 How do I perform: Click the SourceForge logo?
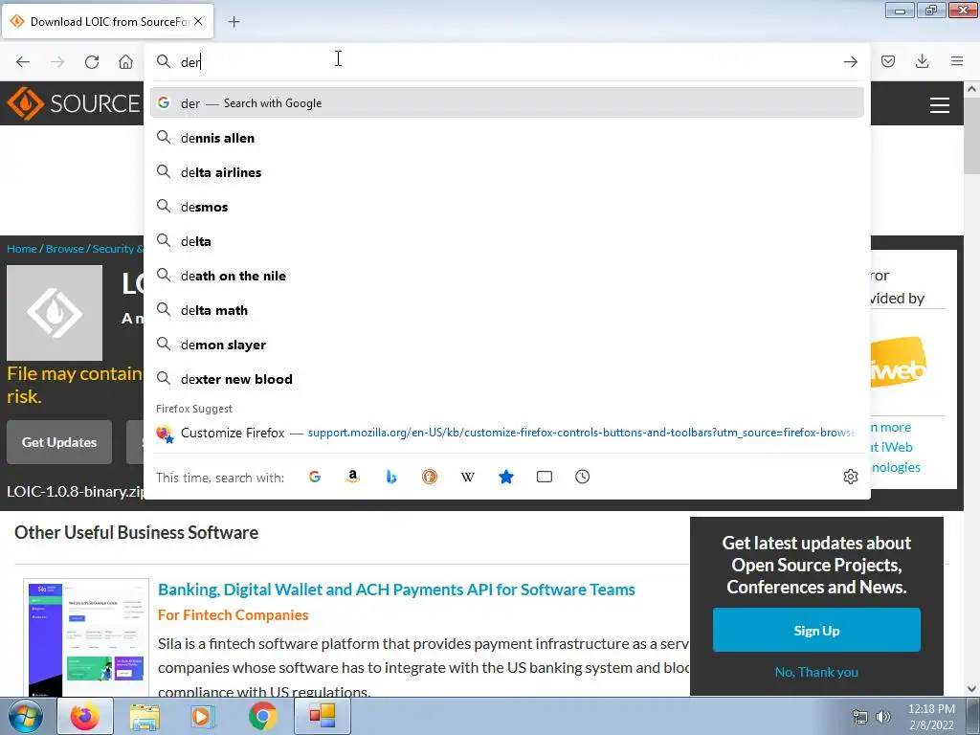pyautogui.click(x=74, y=103)
